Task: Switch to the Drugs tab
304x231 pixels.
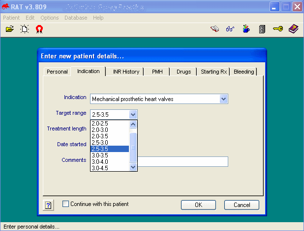Action: tap(183, 72)
